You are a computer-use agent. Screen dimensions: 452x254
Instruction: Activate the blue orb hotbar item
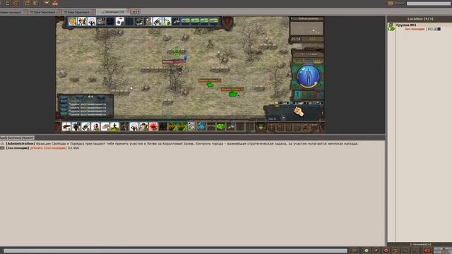coord(201,126)
